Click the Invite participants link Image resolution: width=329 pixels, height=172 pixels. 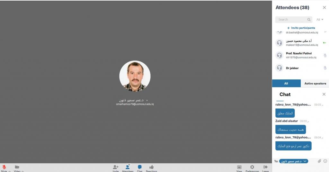coord(301,28)
